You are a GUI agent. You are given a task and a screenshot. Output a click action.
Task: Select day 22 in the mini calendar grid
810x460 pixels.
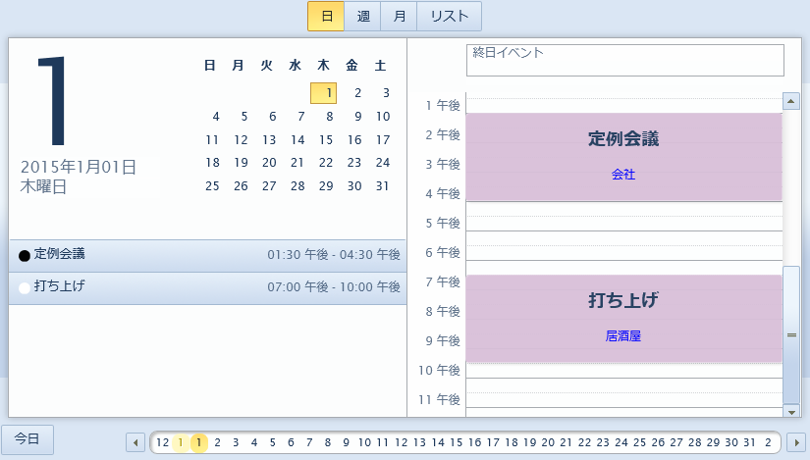(326, 163)
